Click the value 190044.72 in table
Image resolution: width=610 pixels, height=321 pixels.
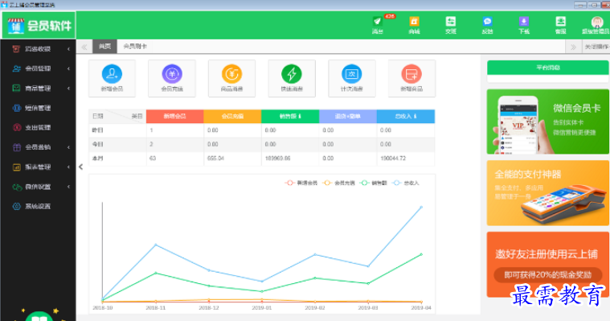click(x=393, y=158)
